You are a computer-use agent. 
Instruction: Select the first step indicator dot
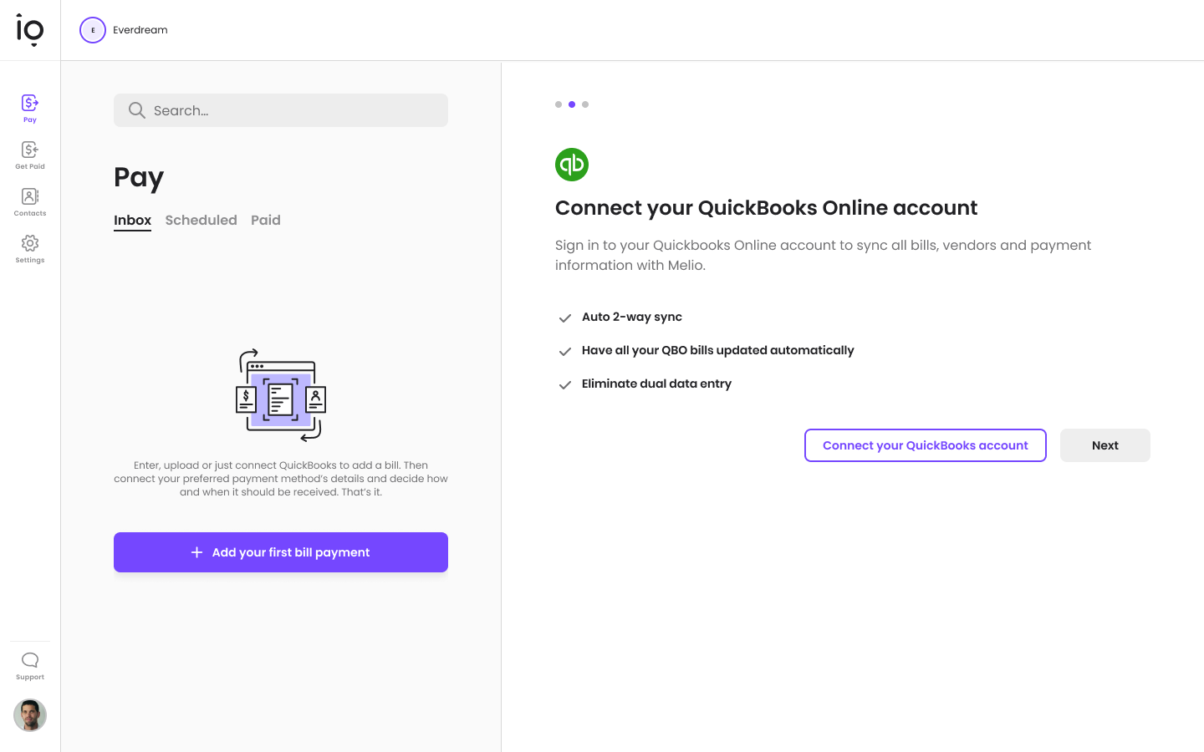coord(559,104)
